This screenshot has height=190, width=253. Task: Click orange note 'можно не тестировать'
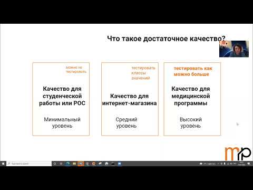point(76,70)
